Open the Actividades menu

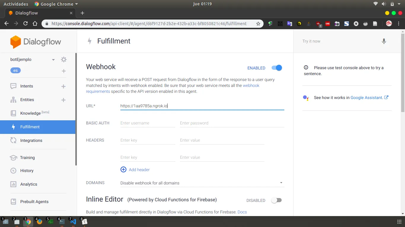click(x=16, y=4)
